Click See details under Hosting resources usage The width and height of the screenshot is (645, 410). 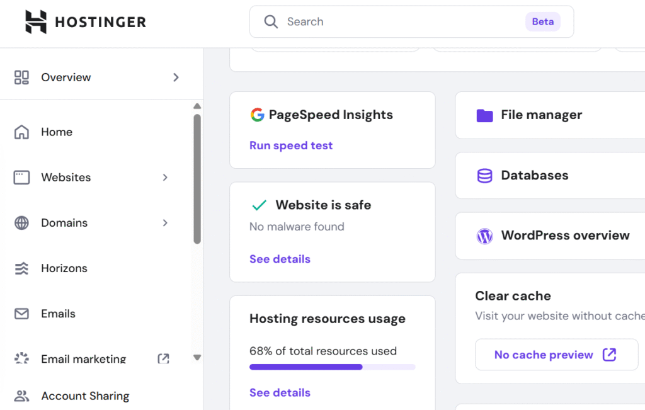click(280, 393)
